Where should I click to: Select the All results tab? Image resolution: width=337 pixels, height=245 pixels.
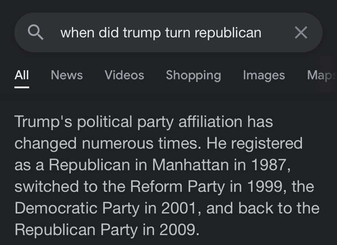(x=22, y=75)
